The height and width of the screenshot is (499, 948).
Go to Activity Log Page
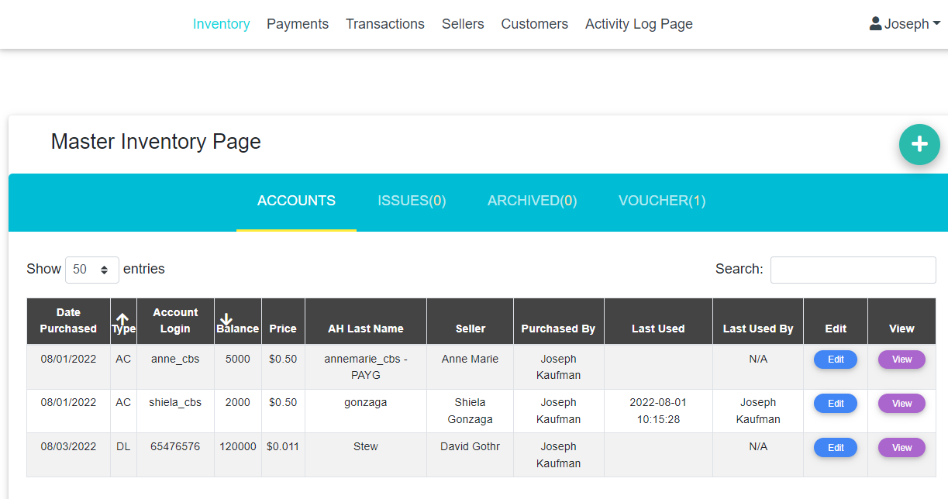pos(639,24)
